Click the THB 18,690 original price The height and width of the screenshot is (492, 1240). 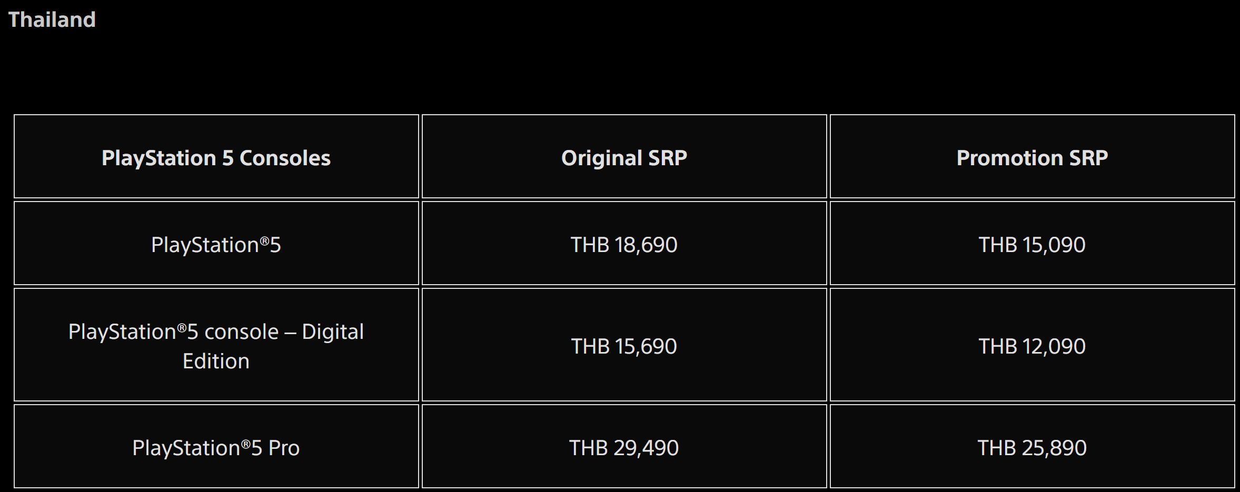click(x=624, y=245)
